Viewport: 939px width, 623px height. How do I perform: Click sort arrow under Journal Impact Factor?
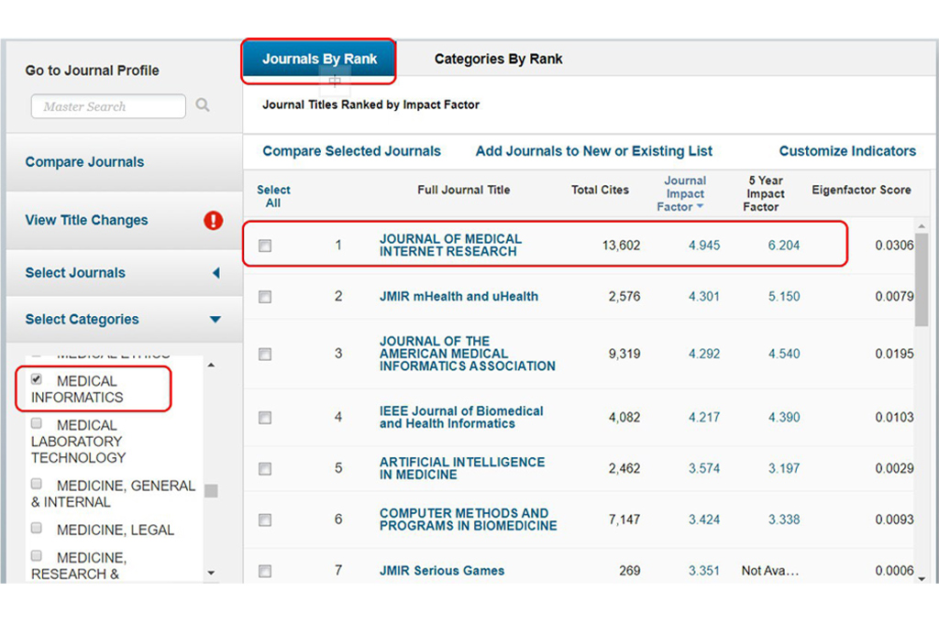[x=701, y=207]
